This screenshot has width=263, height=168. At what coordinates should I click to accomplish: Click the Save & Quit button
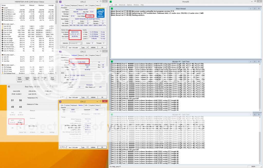[x=52, y=78]
